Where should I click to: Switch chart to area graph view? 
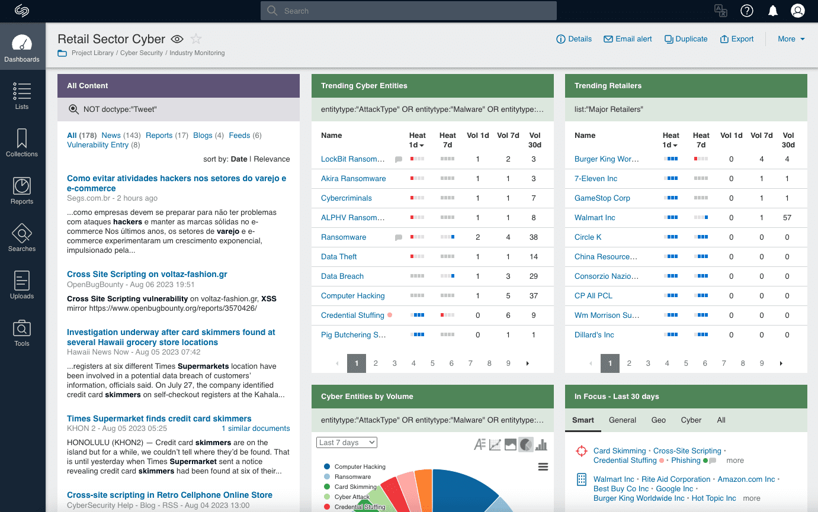point(511,445)
